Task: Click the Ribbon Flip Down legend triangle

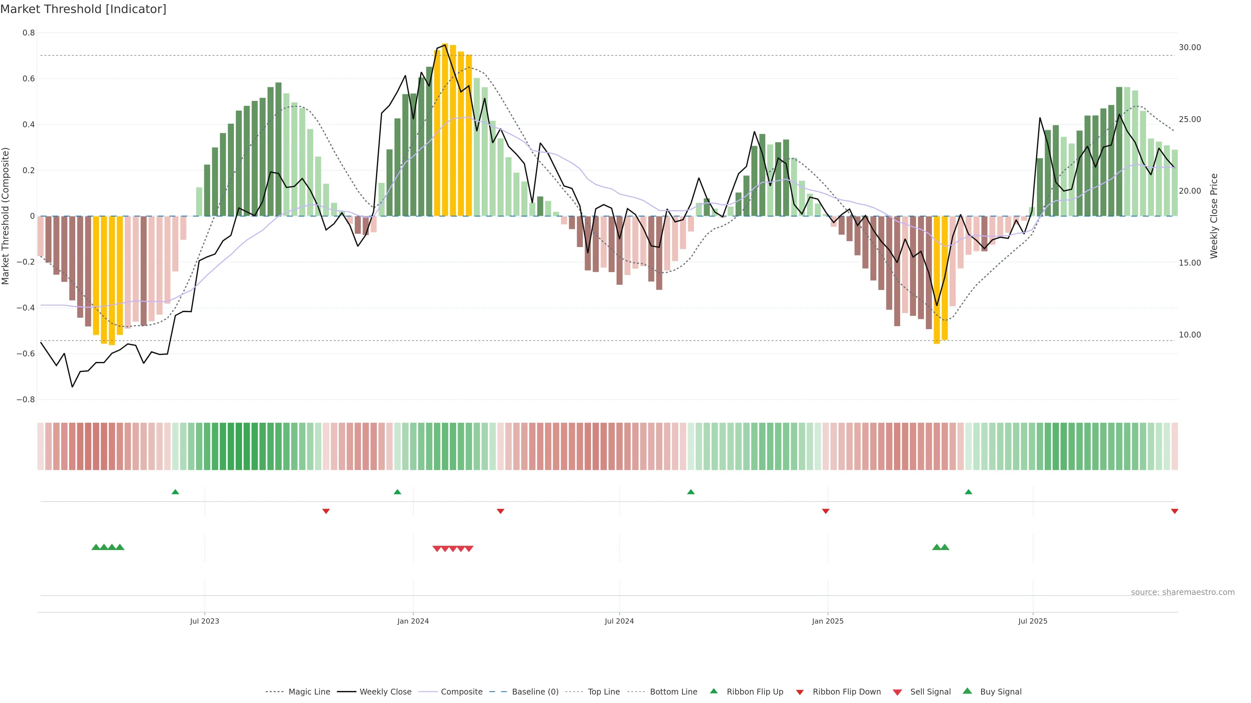Action: 800,692
